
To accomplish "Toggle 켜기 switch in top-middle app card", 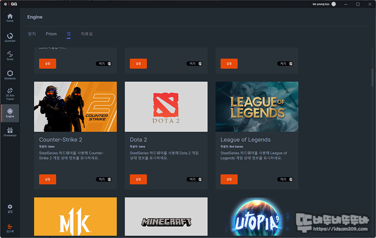I will tap(194, 63).
